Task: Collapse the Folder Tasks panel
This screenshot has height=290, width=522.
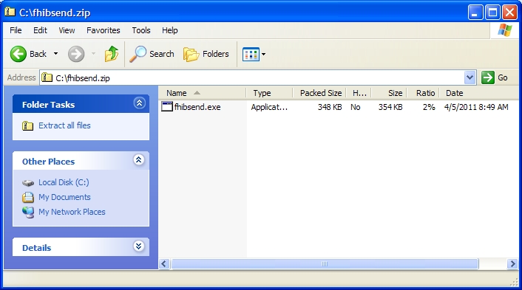Action: 139,103
